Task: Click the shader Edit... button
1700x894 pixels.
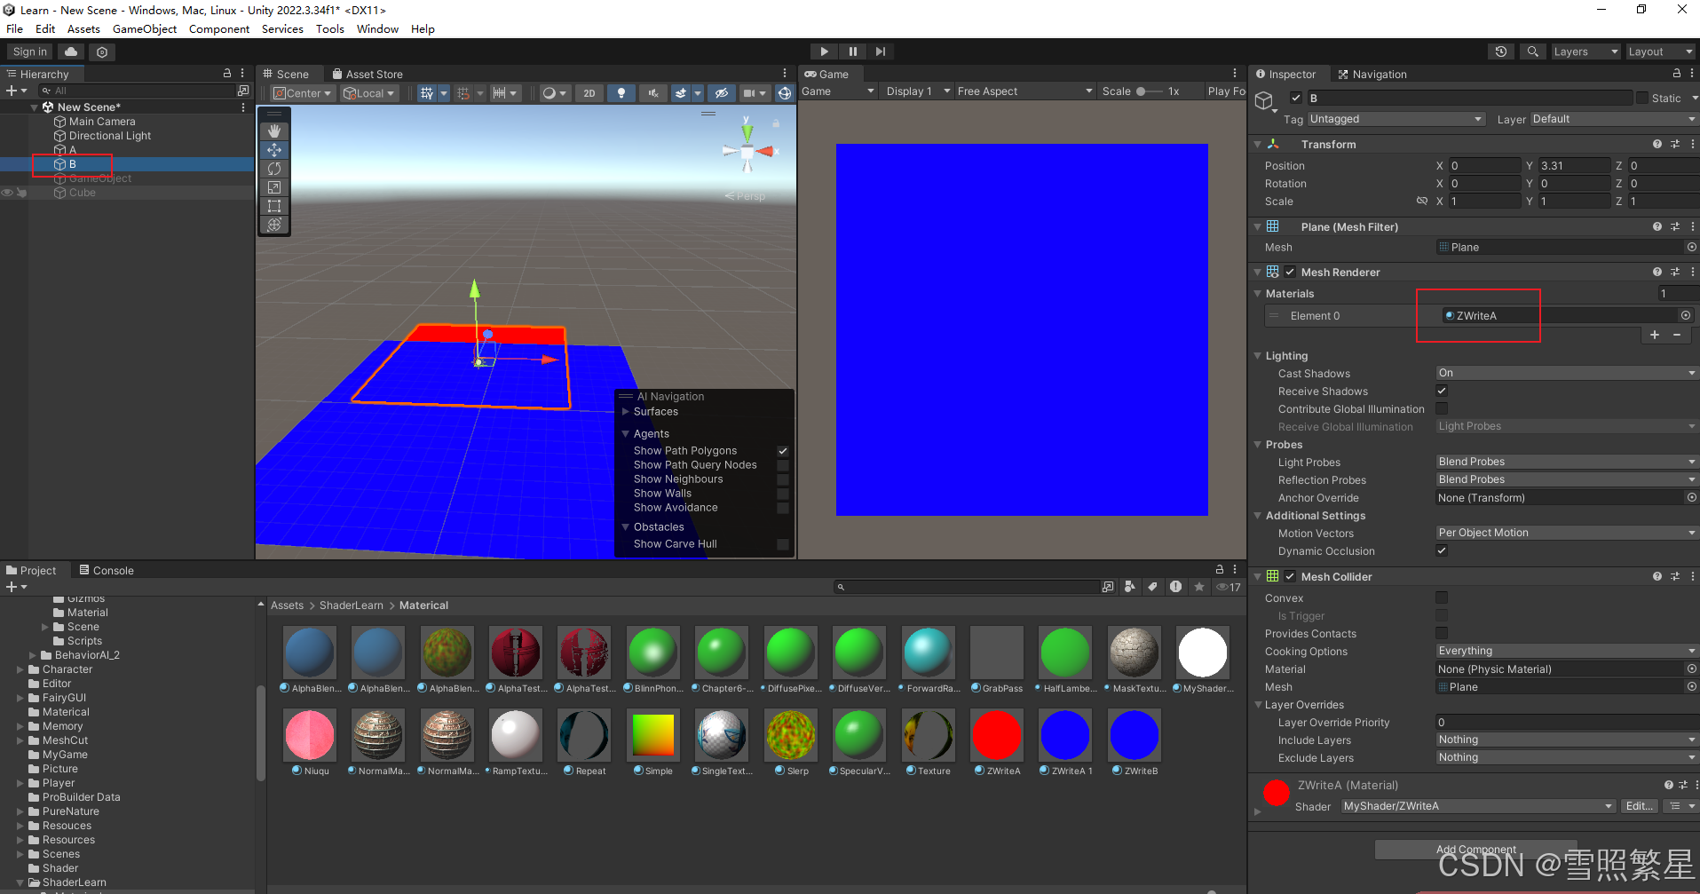Action: (x=1639, y=806)
